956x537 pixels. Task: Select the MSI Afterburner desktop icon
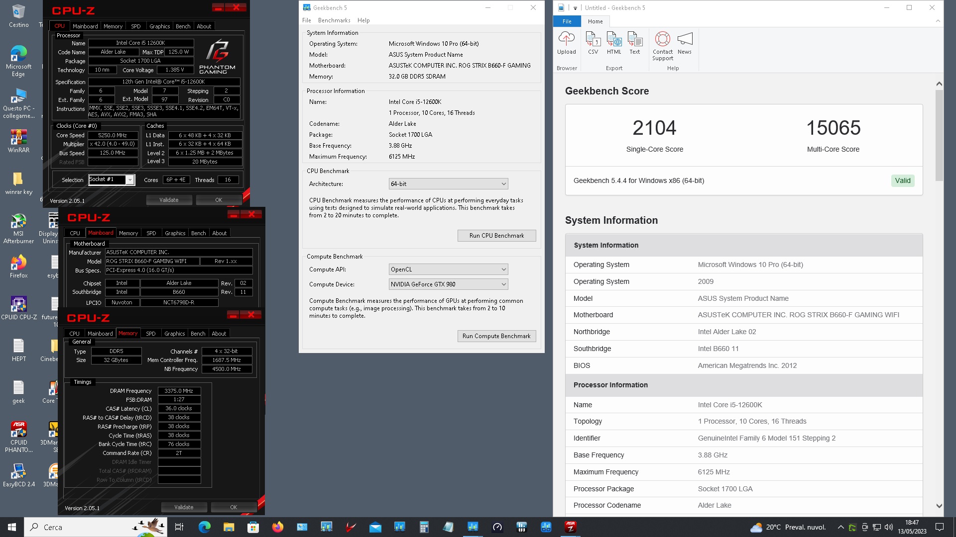tap(19, 228)
